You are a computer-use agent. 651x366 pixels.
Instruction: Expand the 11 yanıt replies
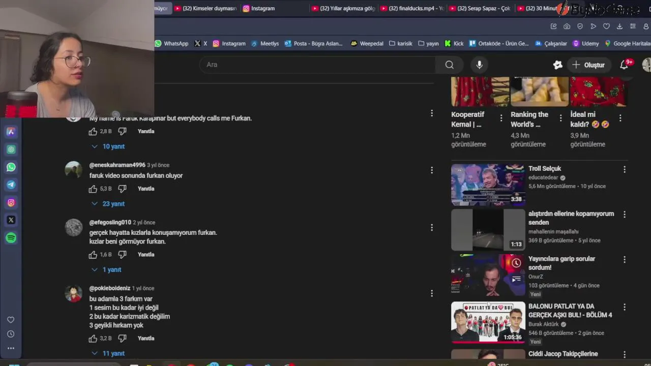point(108,353)
